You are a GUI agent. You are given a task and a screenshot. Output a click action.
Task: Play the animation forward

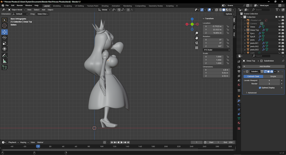[122, 142]
